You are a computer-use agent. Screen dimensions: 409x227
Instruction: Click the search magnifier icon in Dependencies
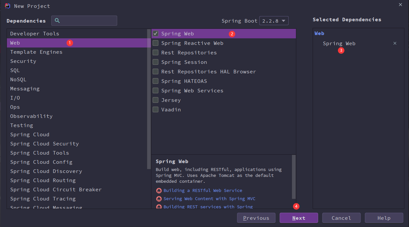pyautogui.click(x=57, y=21)
